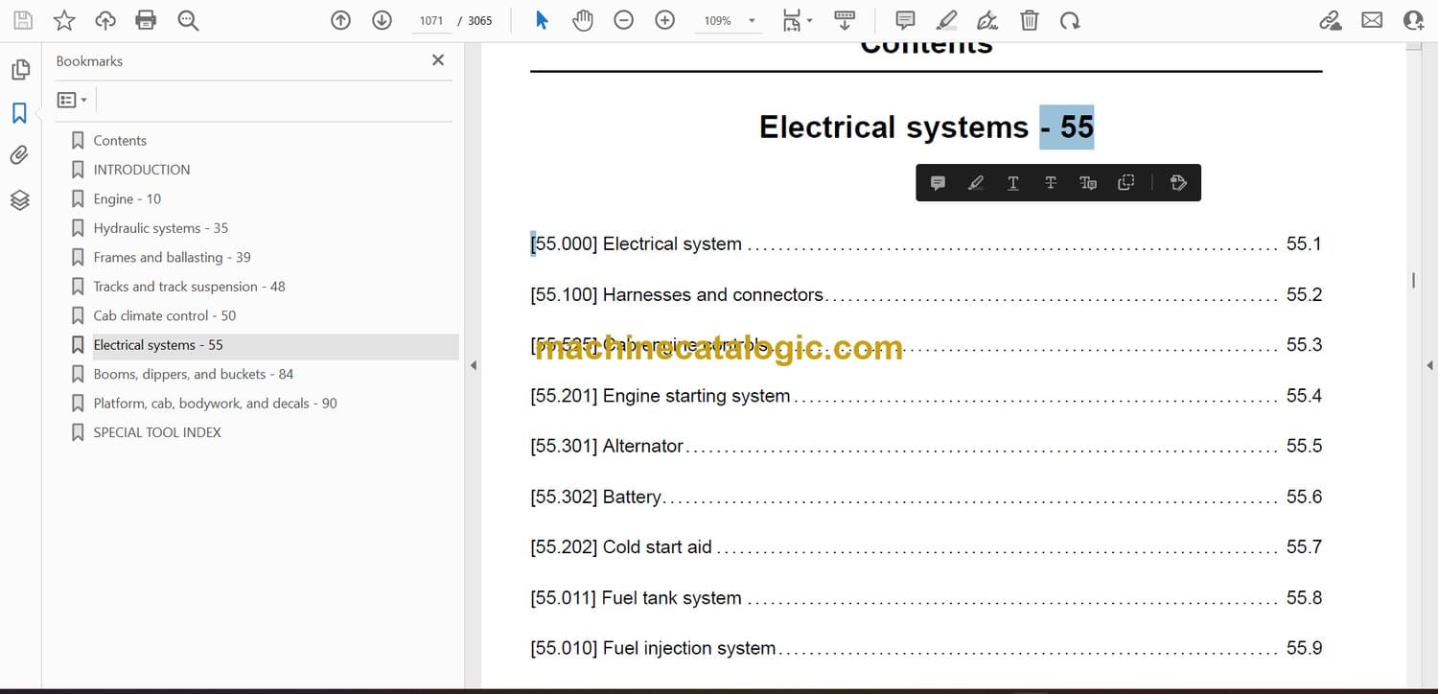Open the [55.011] Fuel tank system entry
The width and height of the screenshot is (1438, 694).
coord(926,598)
